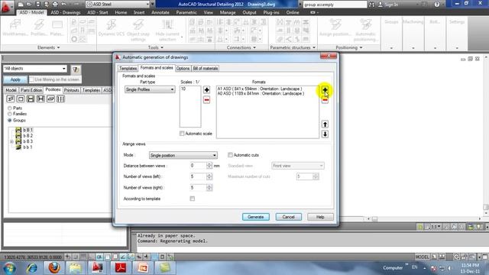Click the MODEL status bar button
Viewport: 489px width, 275px height.
pyautogui.click(x=422, y=257)
